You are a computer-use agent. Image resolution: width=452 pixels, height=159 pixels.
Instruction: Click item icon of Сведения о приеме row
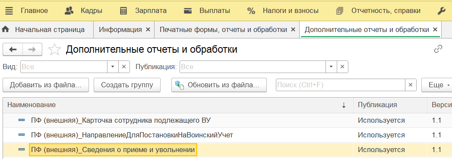tap(21, 150)
